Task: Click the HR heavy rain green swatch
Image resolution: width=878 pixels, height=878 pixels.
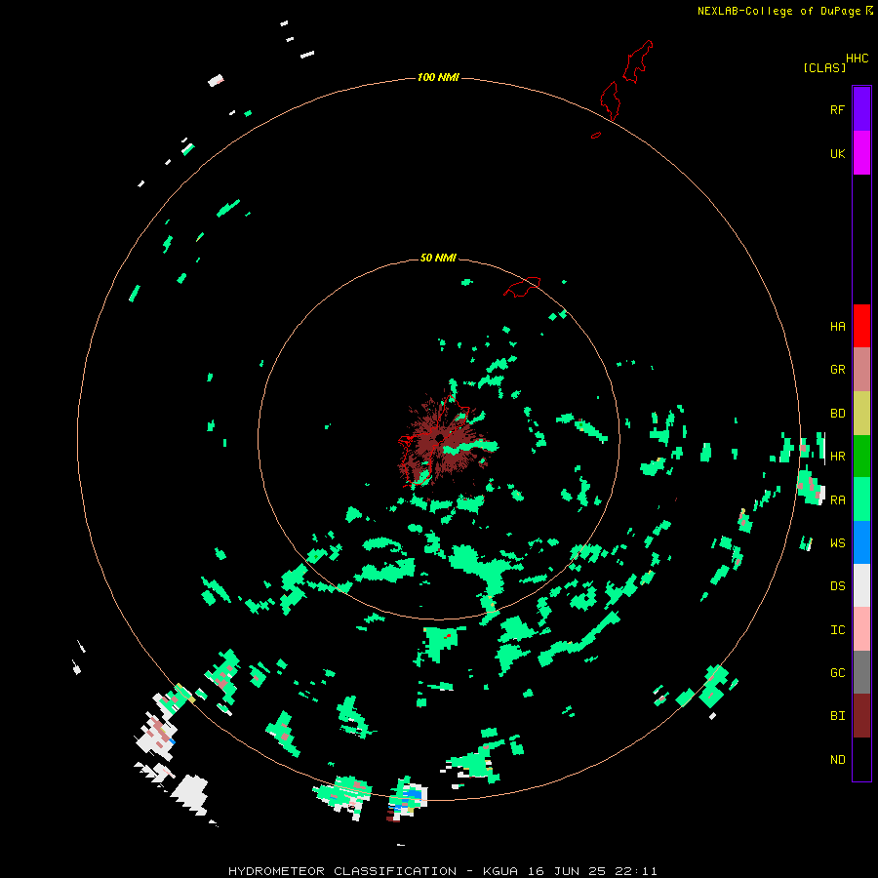Action: [861, 457]
